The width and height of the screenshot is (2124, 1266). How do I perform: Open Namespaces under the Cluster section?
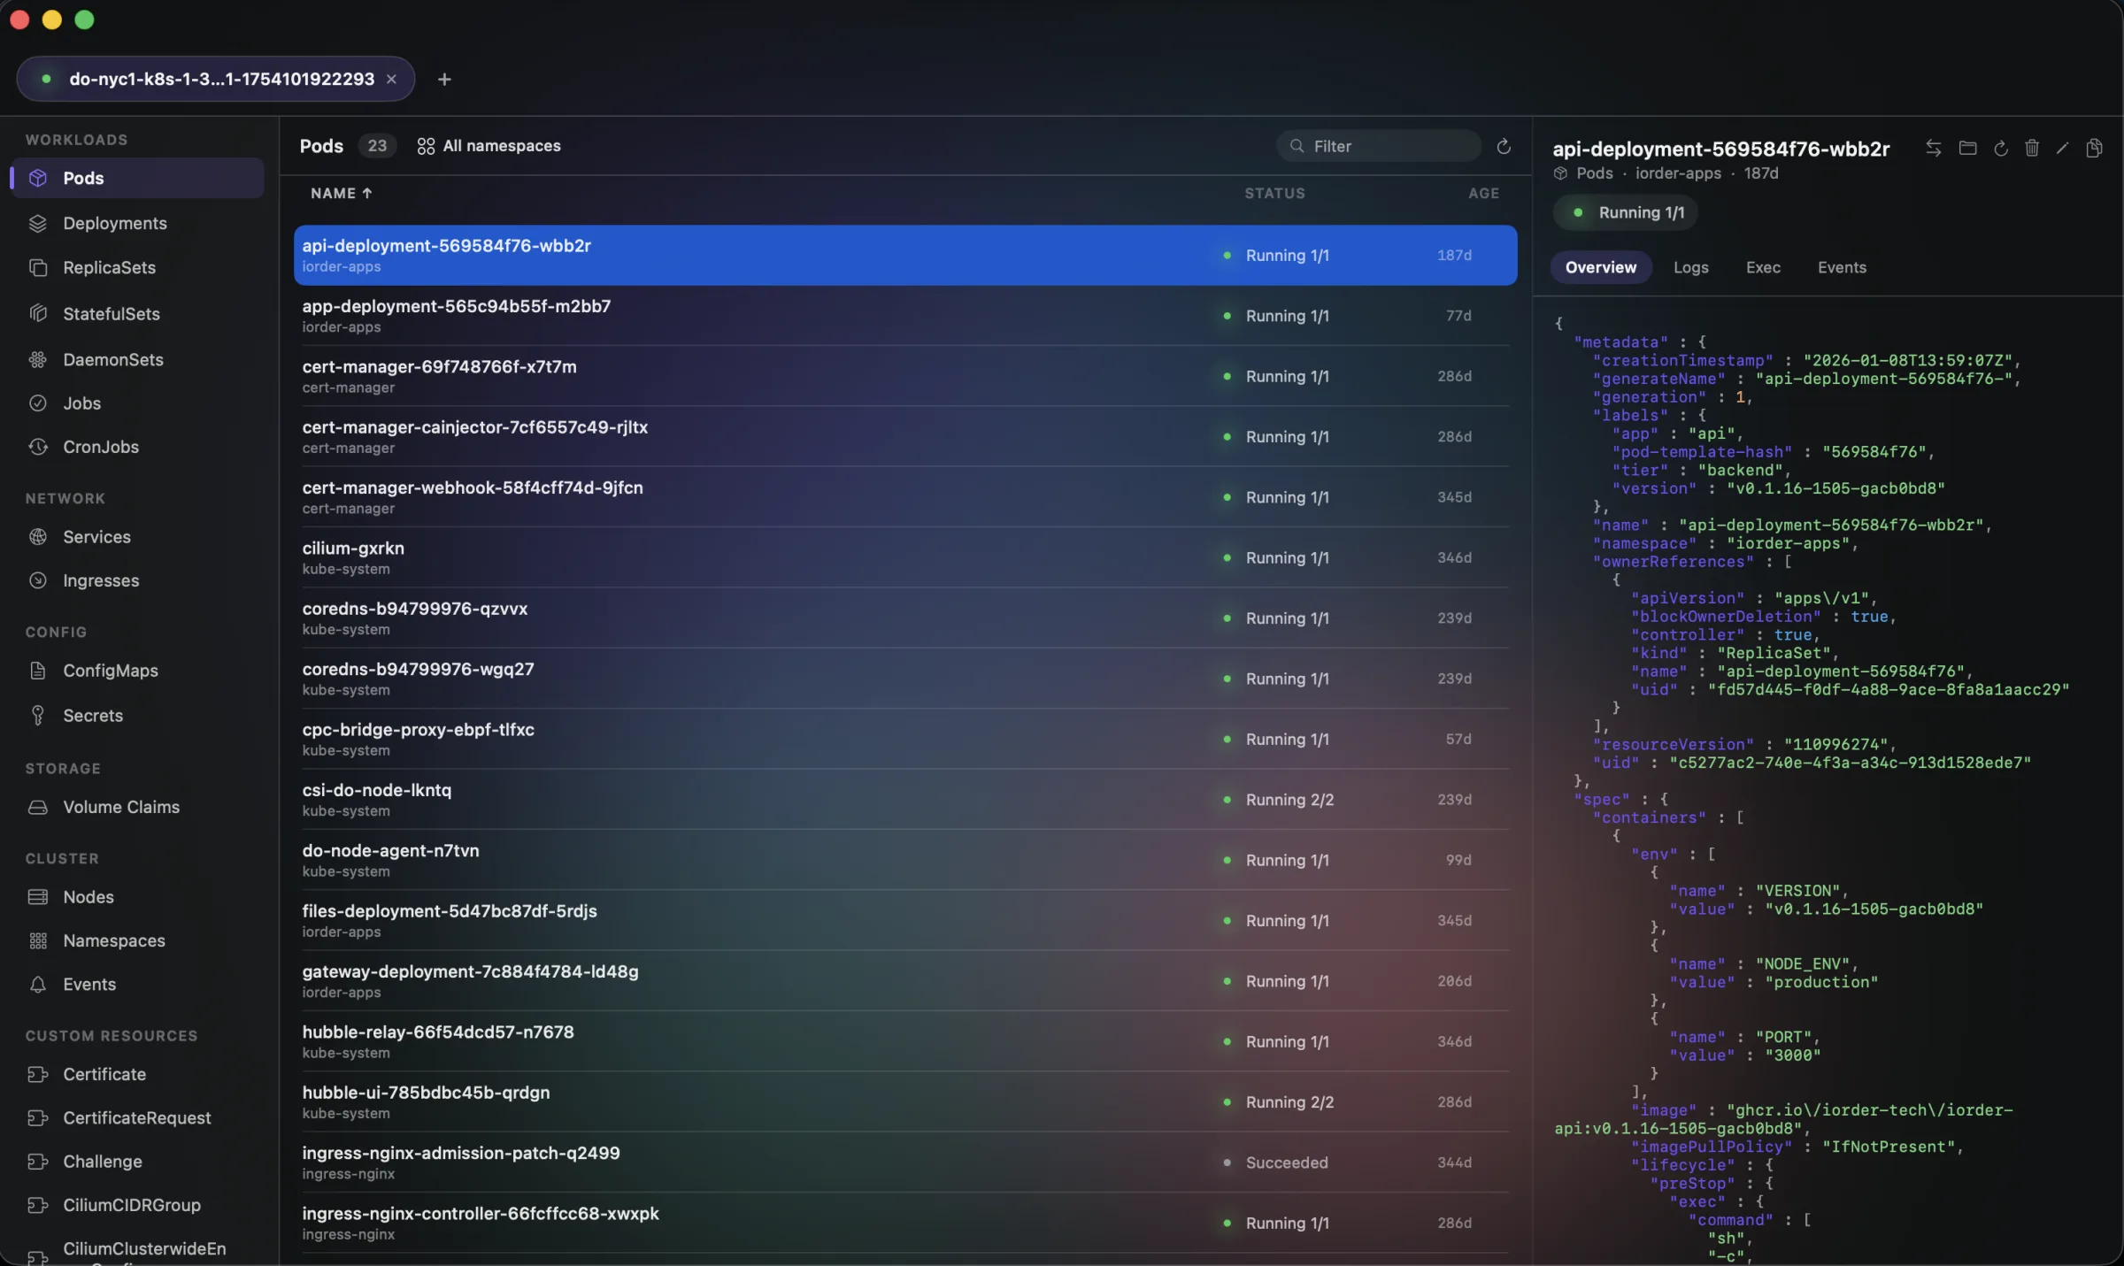pos(137,941)
